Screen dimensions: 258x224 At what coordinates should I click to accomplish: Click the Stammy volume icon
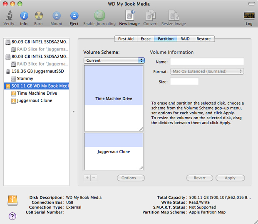coord(13,79)
